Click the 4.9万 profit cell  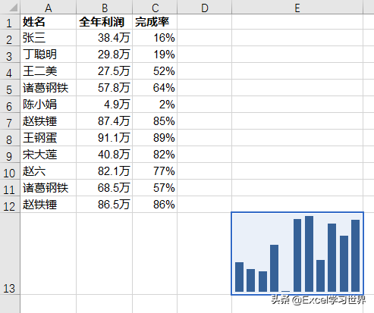point(104,105)
